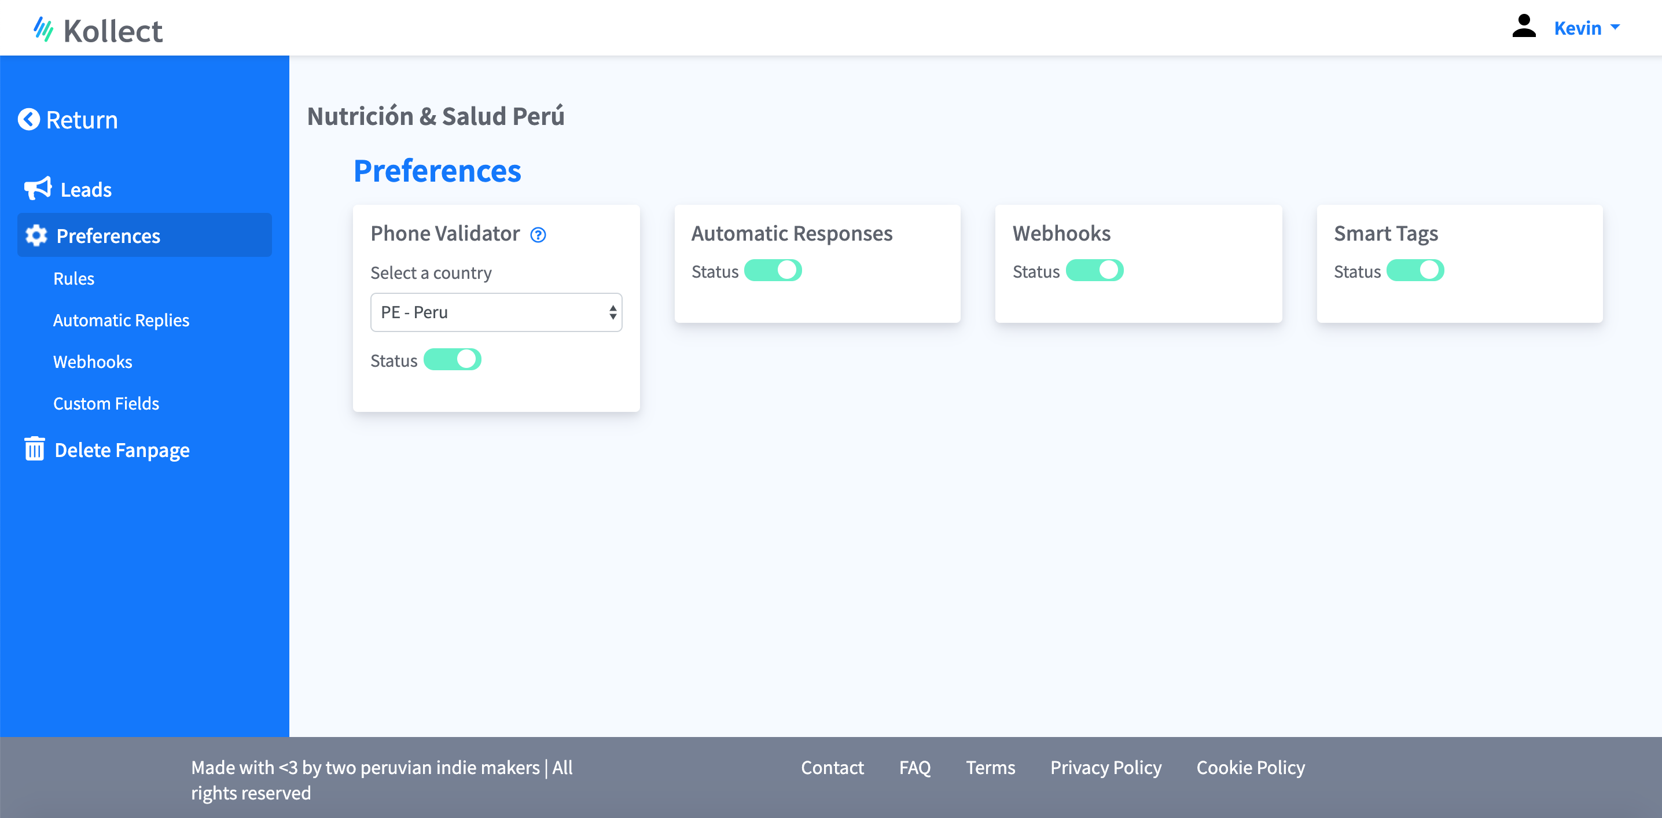This screenshot has height=818, width=1662.
Task: Expand the Kevin account menu
Action: (x=1577, y=28)
